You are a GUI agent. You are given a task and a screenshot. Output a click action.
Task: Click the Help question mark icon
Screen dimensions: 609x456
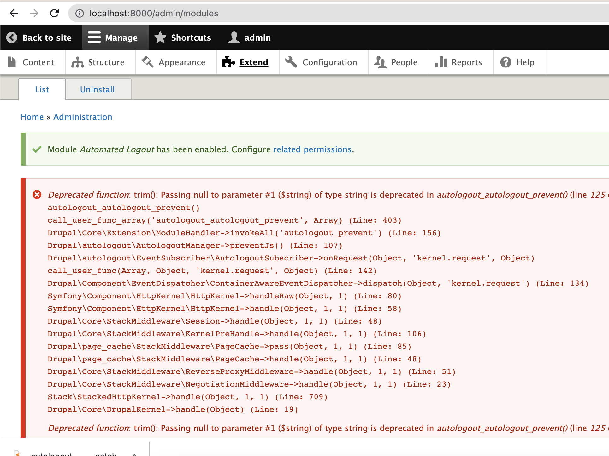point(506,62)
